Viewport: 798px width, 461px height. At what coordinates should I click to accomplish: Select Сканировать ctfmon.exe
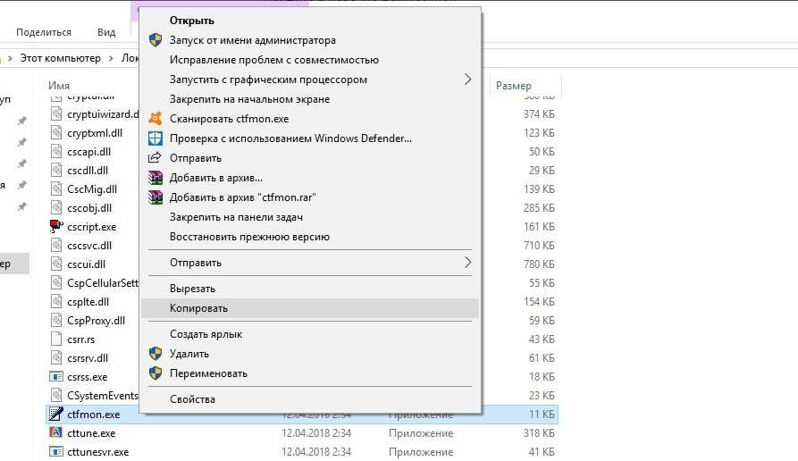click(310, 119)
